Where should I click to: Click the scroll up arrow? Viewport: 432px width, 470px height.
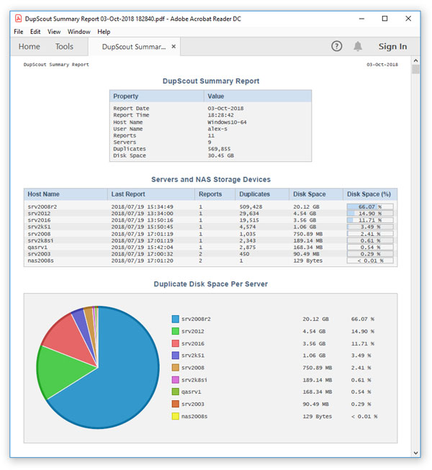tap(415, 60)
